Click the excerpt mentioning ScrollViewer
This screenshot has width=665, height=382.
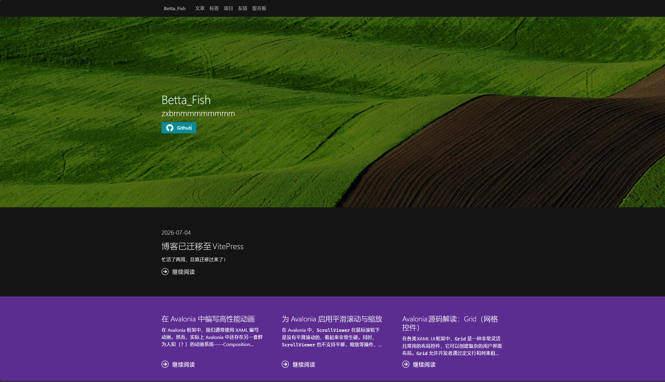coord(332,337)
